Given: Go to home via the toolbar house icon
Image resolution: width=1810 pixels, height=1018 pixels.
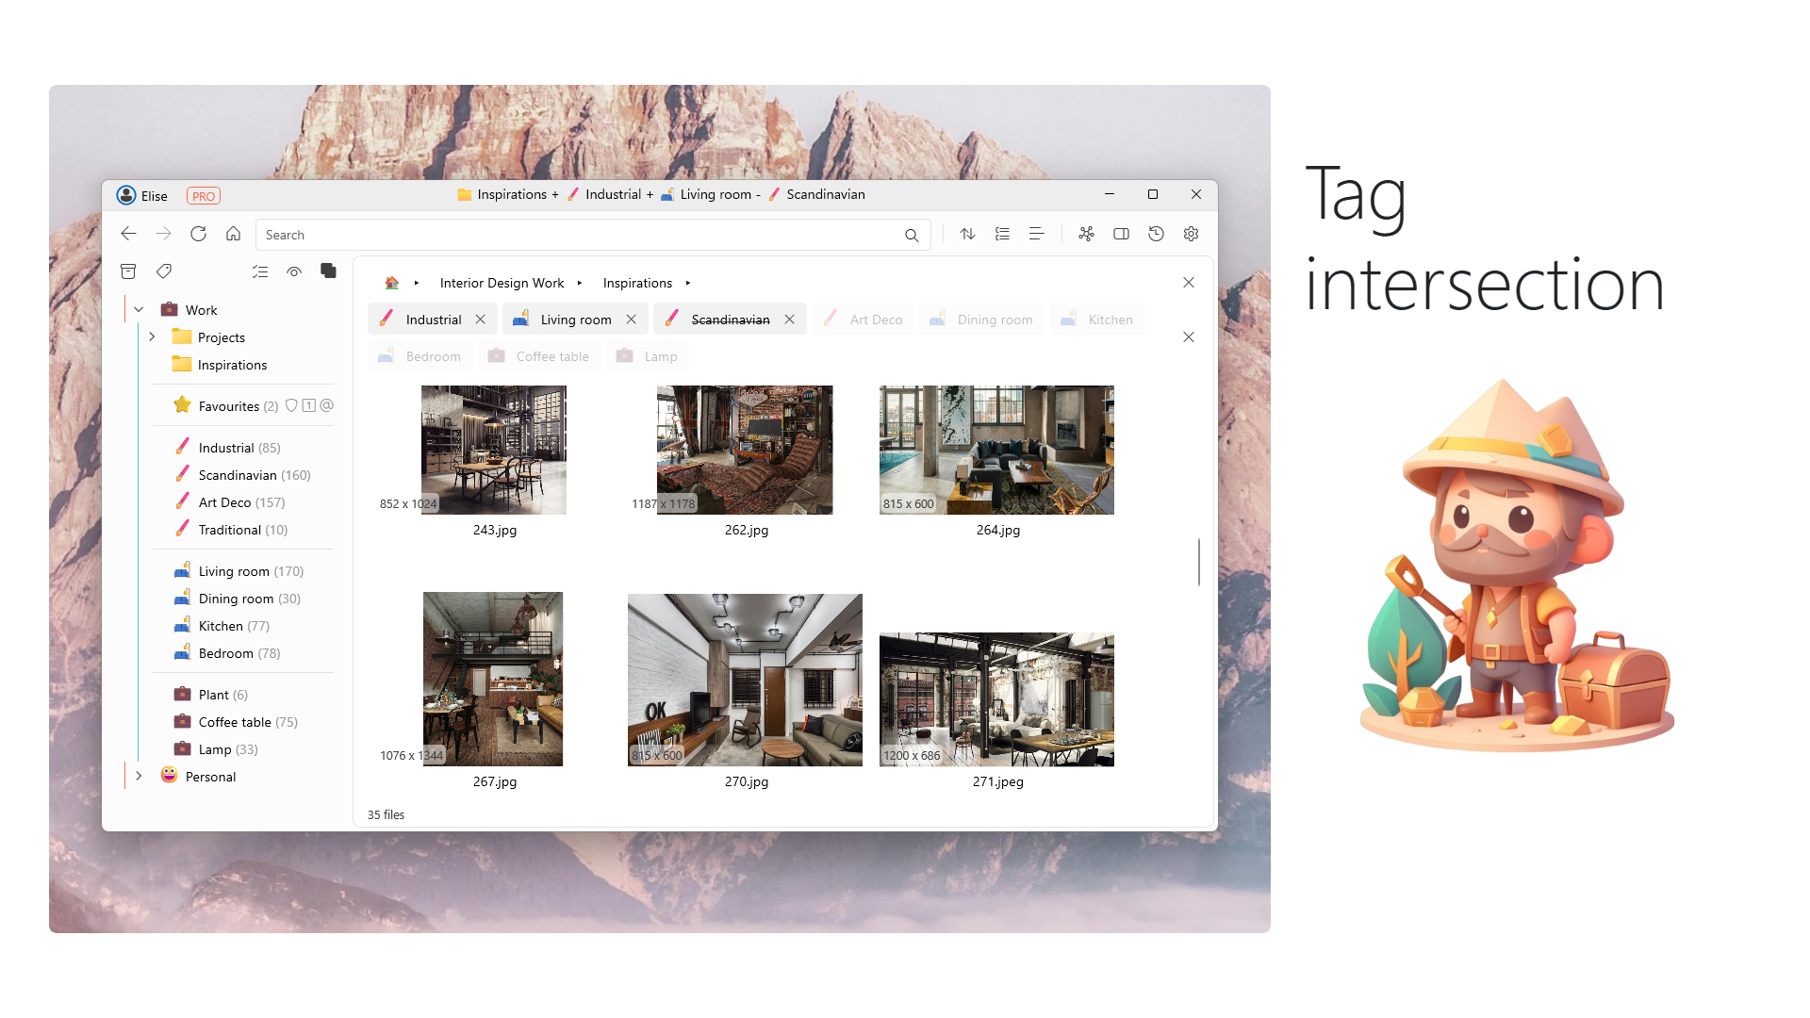Looking at the screenshot, I should pyautogui.click(x=233, y=234).
